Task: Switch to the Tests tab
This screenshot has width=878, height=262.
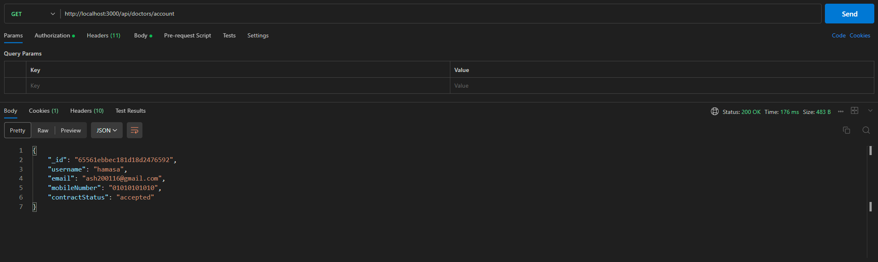Action: coord(229,36)
